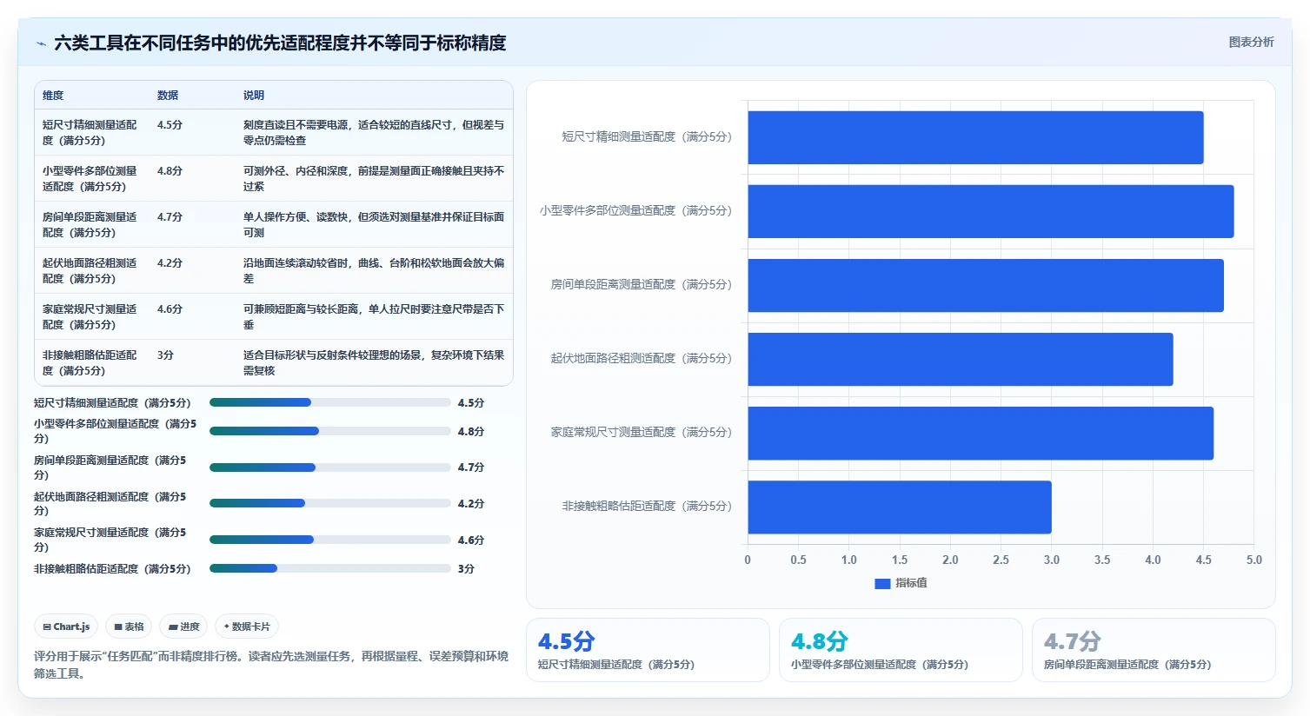Click the 起伏地面路径粗测适配度 progress bar

[329, 503]
